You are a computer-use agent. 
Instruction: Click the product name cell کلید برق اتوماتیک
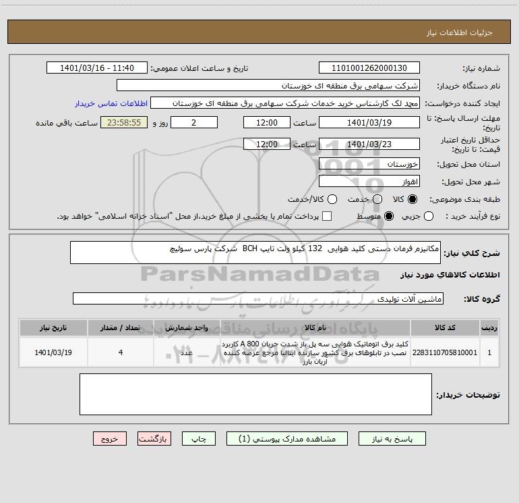[x=315, y=352]
